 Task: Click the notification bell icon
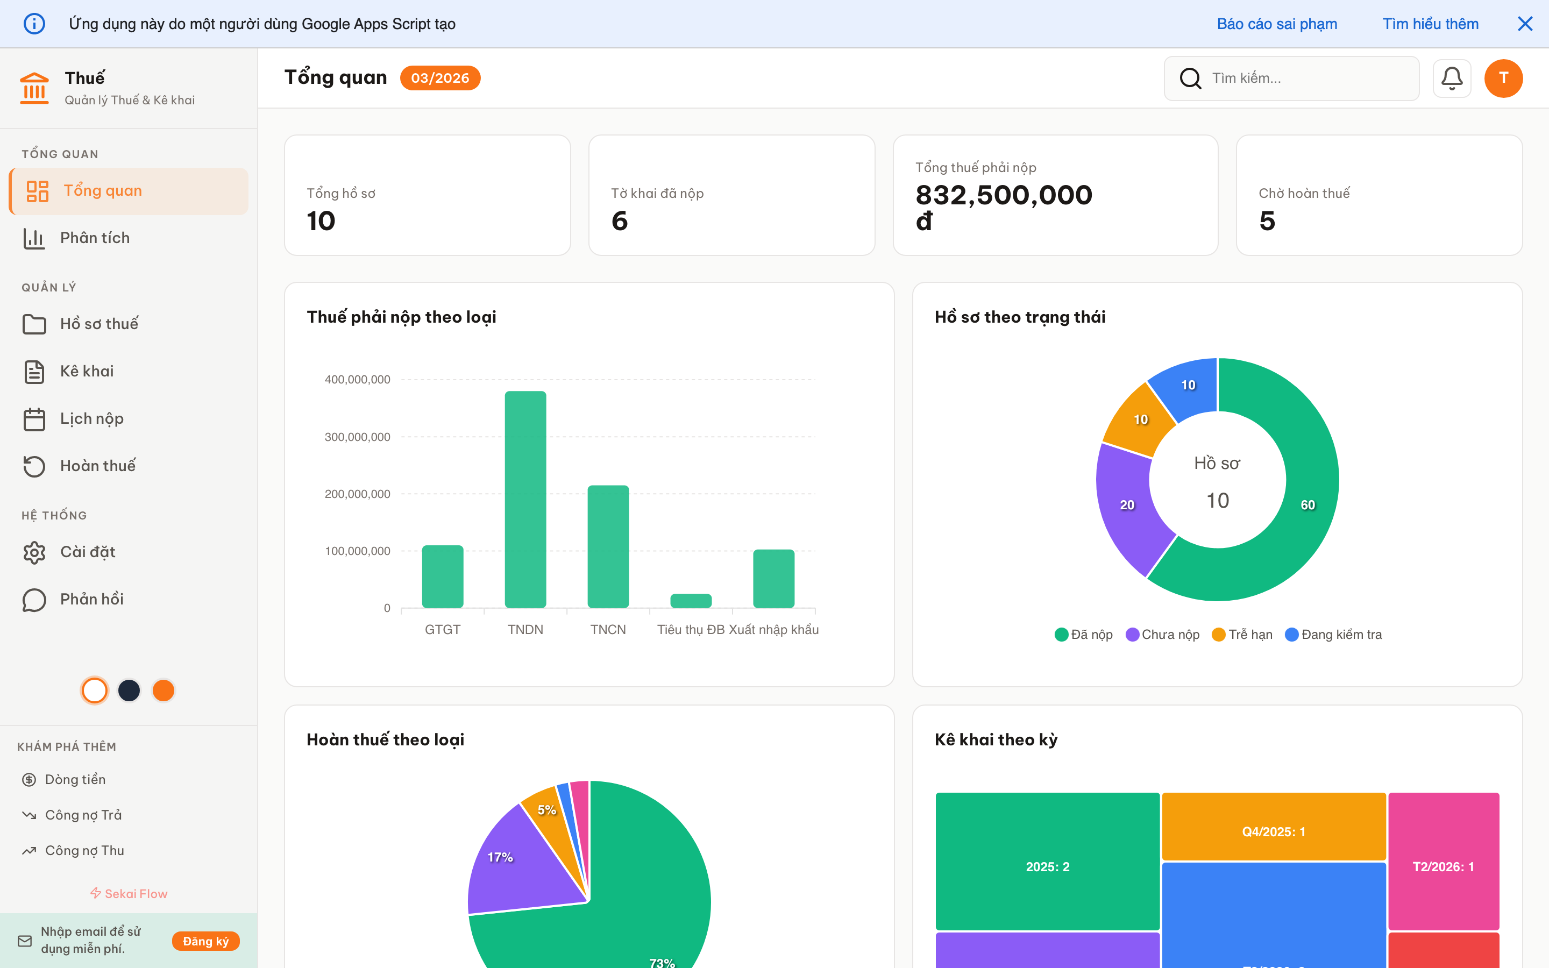coord(1451,78)
